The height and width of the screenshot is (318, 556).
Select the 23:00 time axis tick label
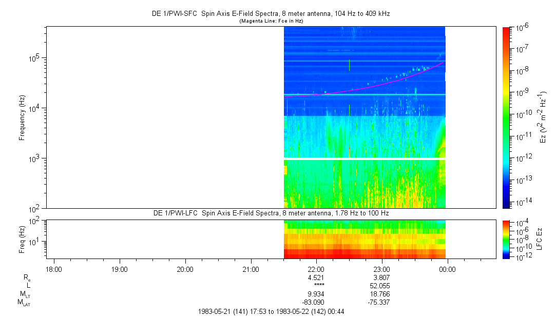[x=382, y=269]
